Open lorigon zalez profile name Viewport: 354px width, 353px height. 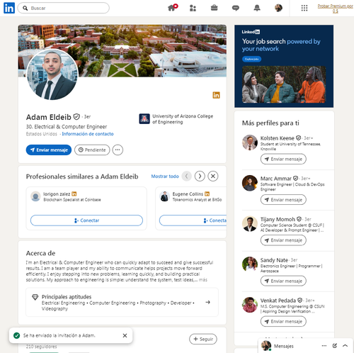pos(57,194)
